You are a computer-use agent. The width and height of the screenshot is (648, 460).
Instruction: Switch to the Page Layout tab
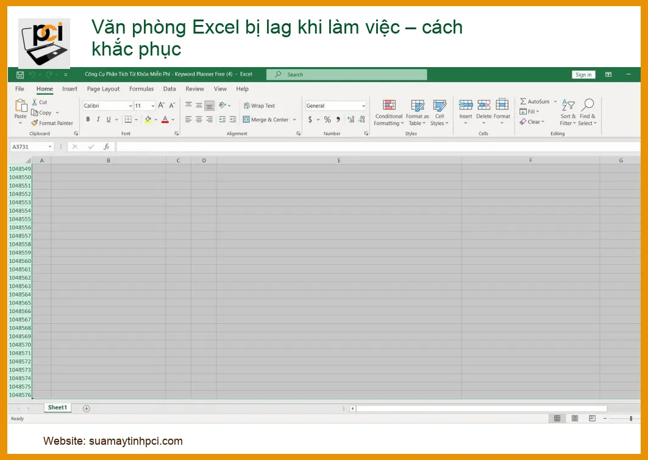(103, 88)
